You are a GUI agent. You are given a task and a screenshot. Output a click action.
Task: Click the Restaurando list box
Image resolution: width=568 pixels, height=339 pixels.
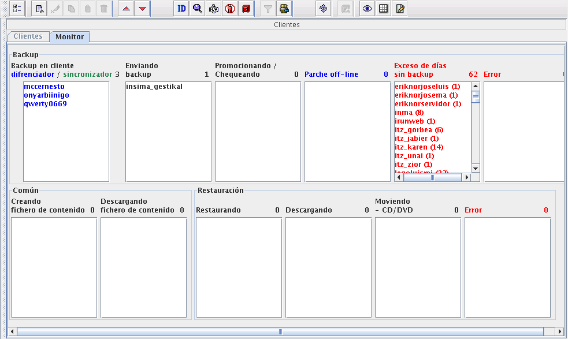pyautogui.click(x=239, y=267)
